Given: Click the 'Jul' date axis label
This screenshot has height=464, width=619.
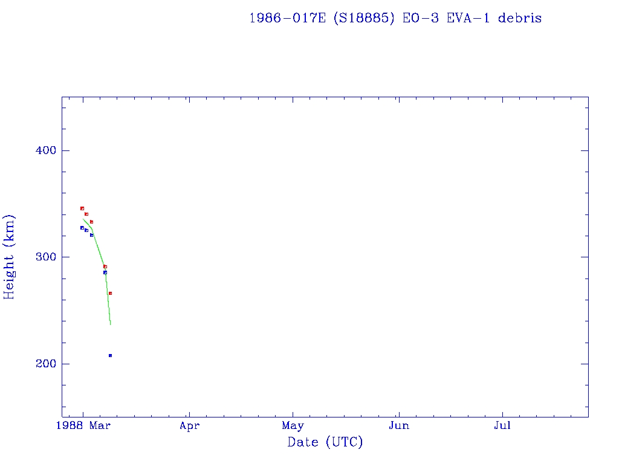Looking at the screenshot, I should click(x=502, y=426).
